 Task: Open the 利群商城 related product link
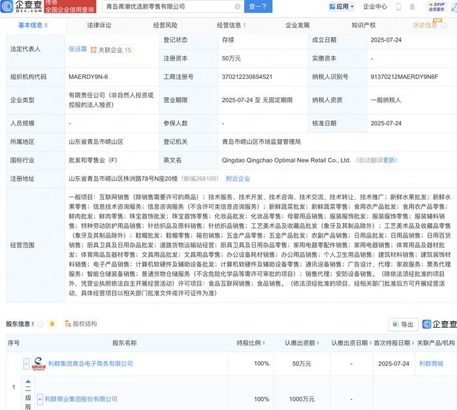click(431, 364)
